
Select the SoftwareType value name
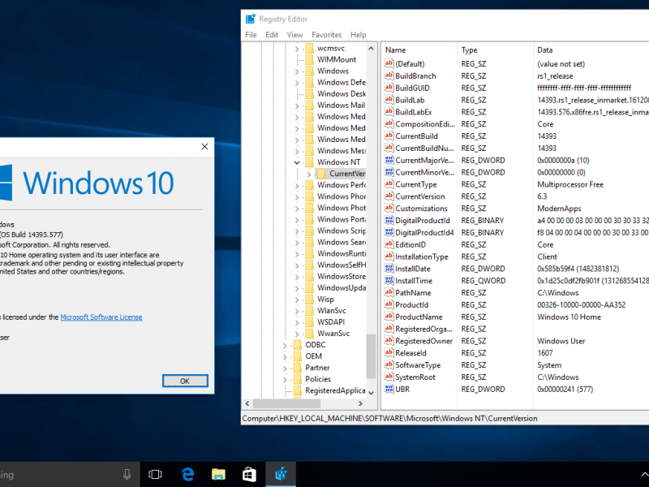(418, 364)
